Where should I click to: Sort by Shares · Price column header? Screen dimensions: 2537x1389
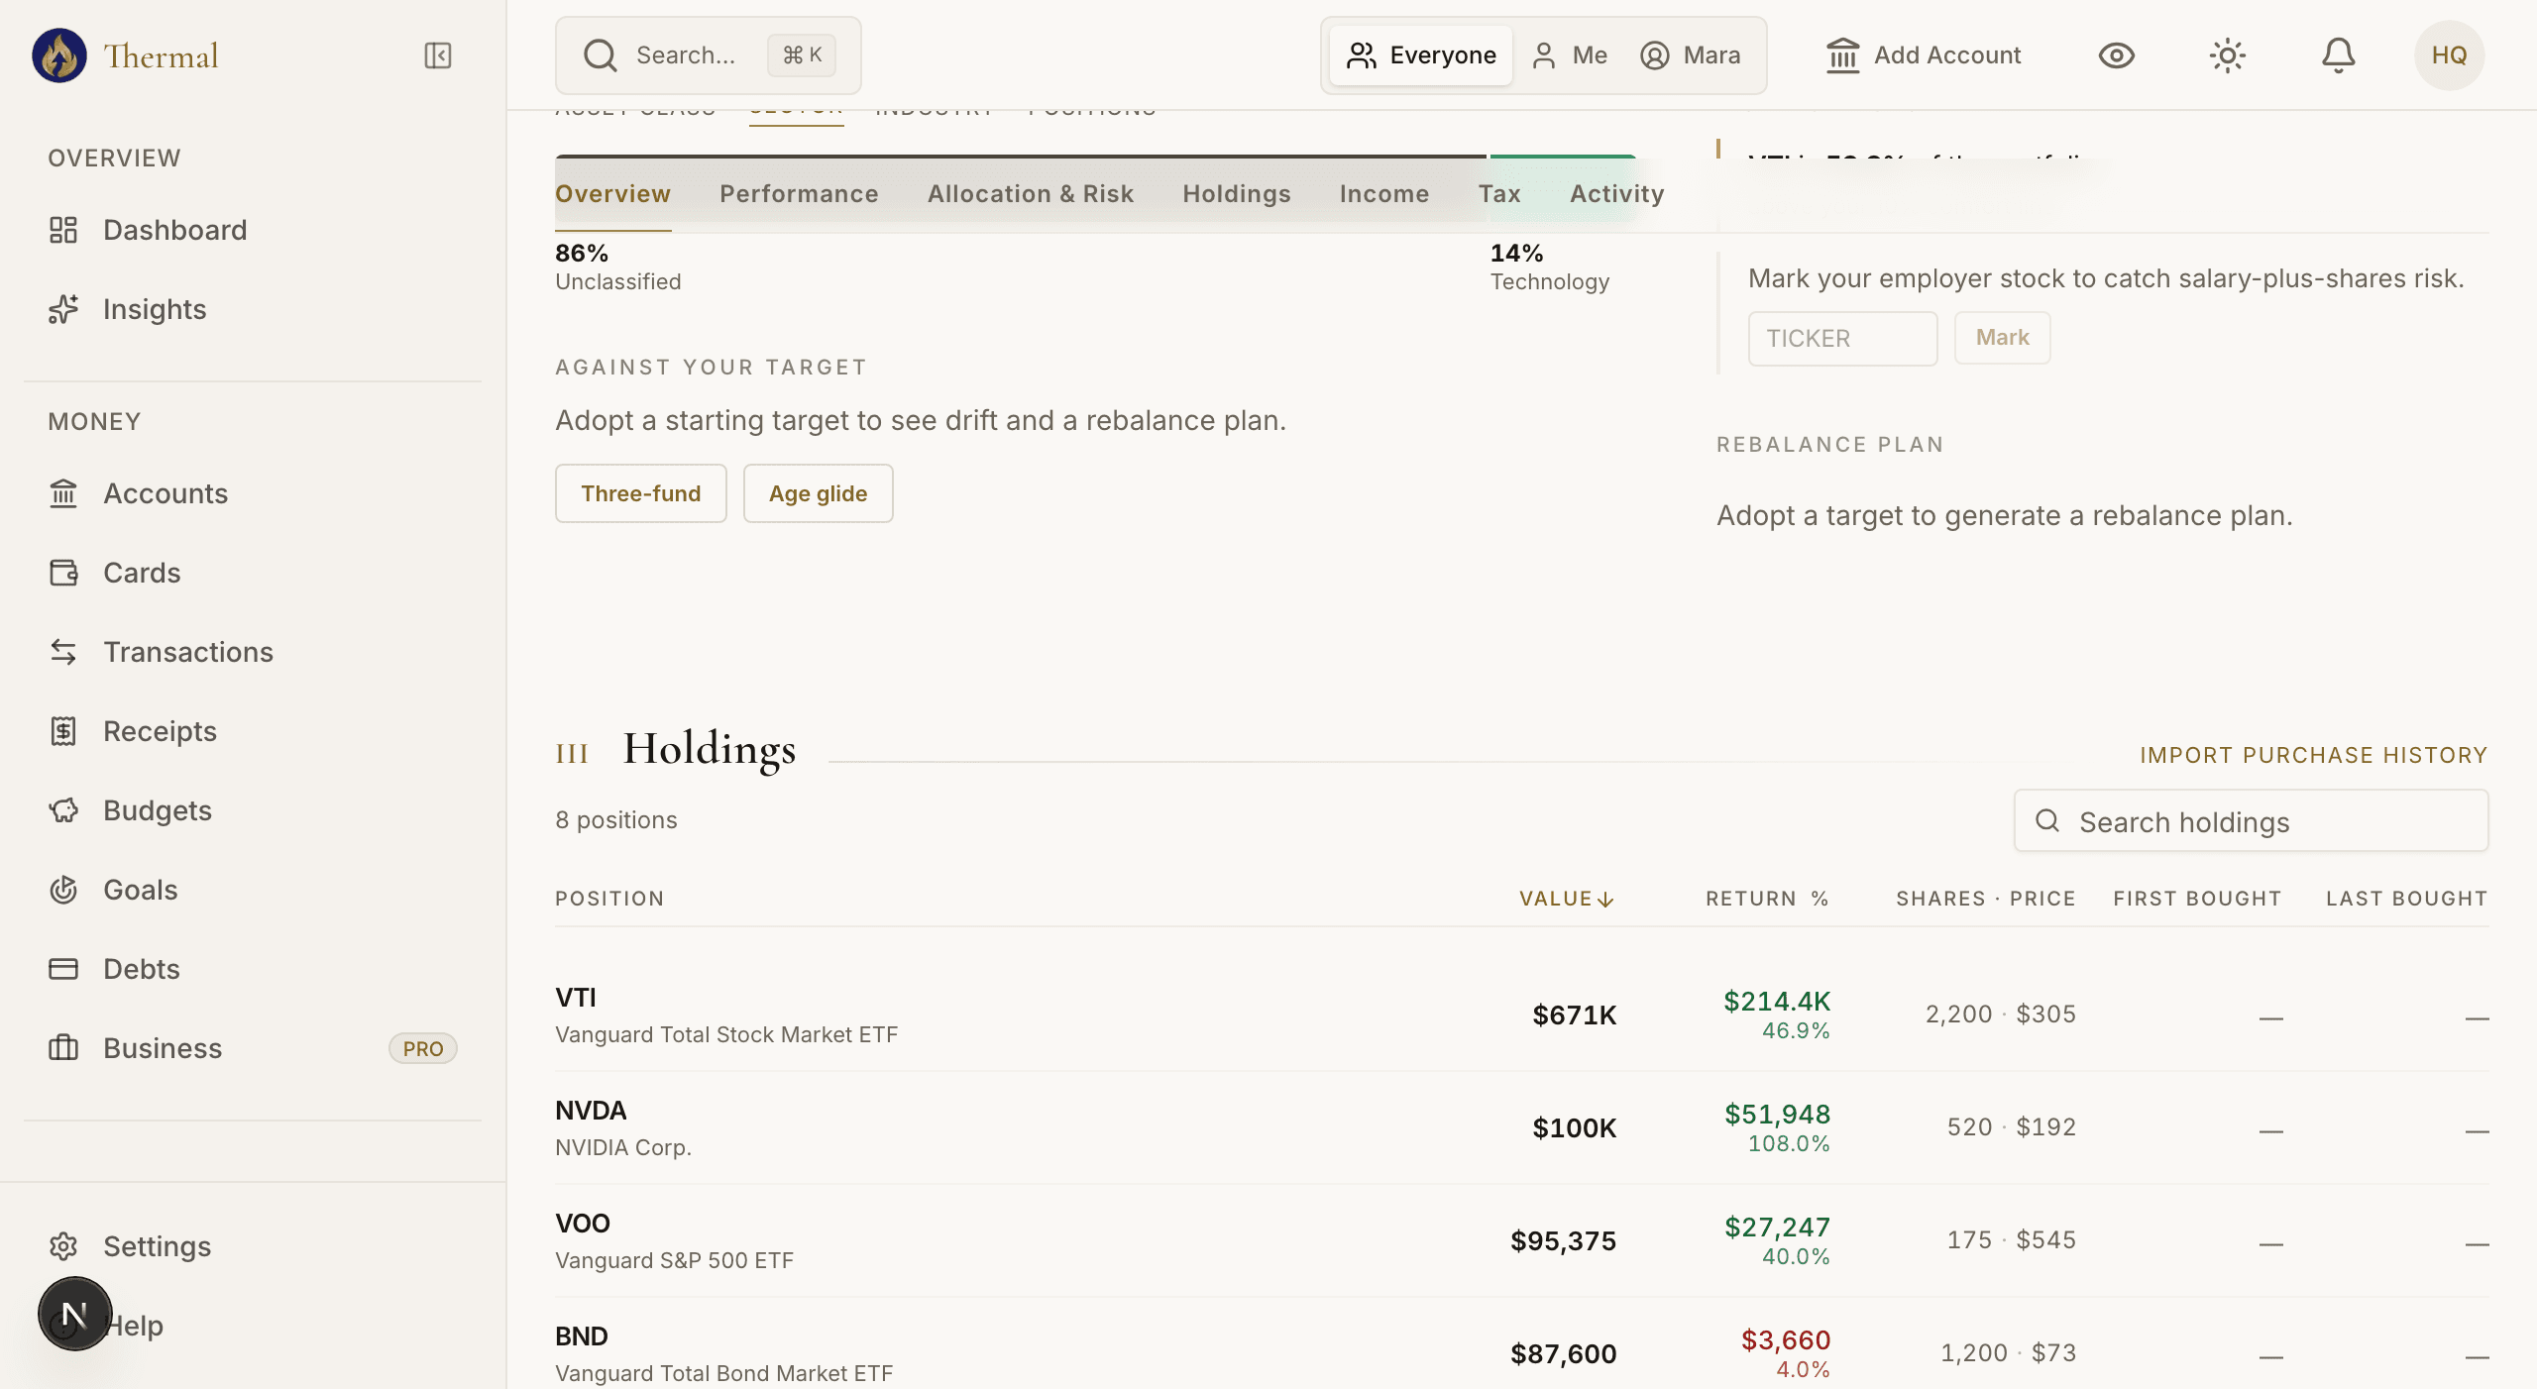coord(1986,899)
